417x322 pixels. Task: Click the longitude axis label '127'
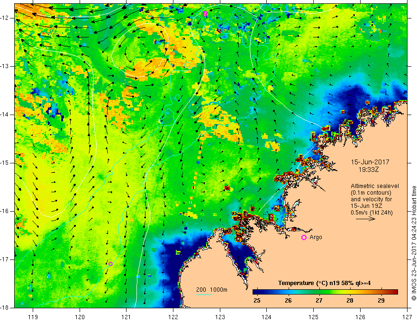point(407,317)
